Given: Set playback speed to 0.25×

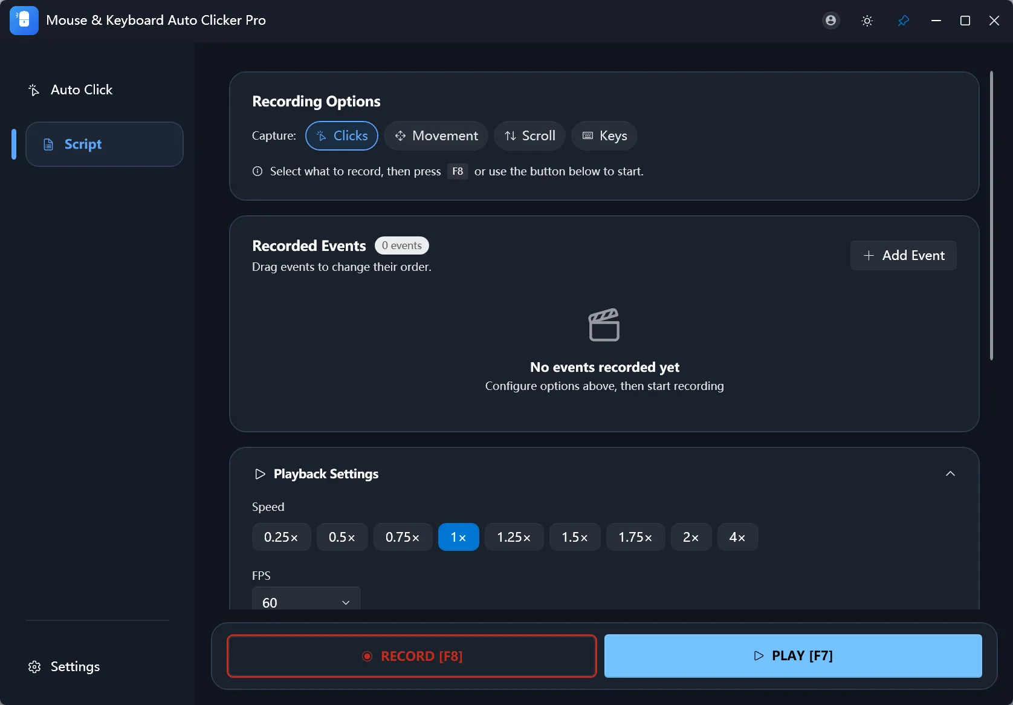Looking at the screenshot, I should [x=281, y=537].
